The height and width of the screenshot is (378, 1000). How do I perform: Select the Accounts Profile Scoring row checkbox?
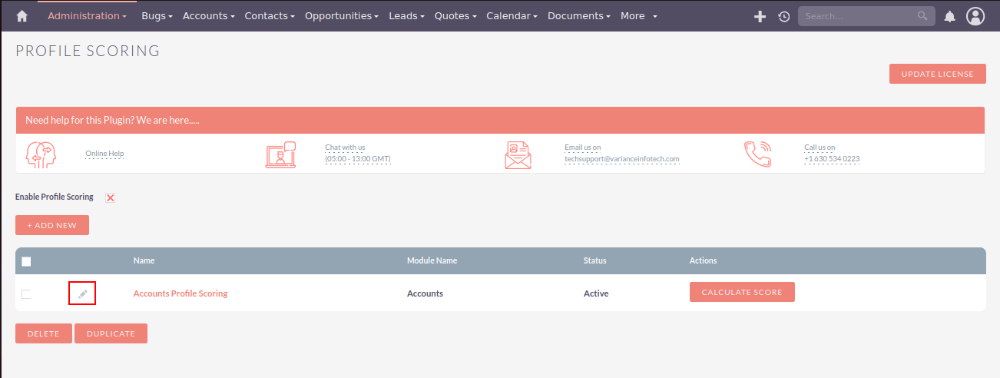tap(26, 293)
